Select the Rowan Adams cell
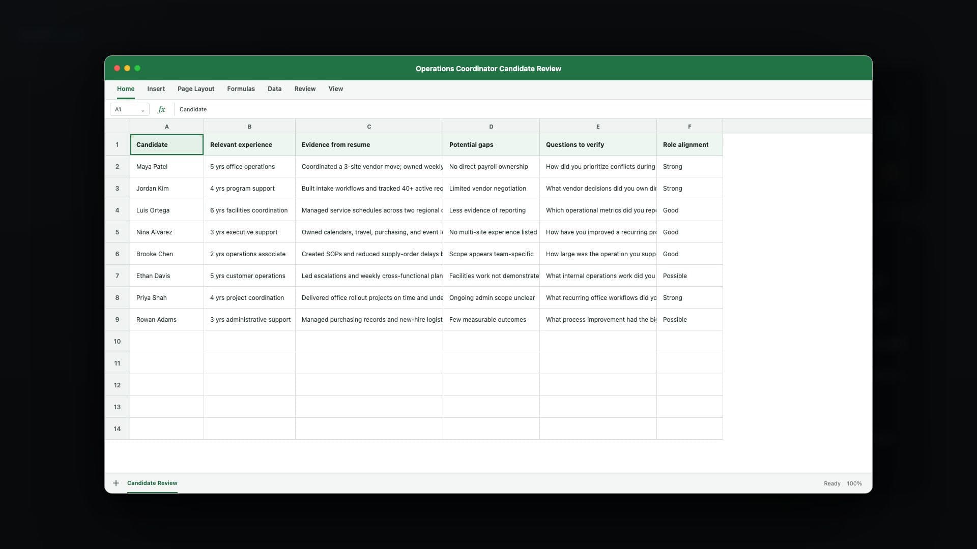The image size is (977, 549). coord(167,320)
